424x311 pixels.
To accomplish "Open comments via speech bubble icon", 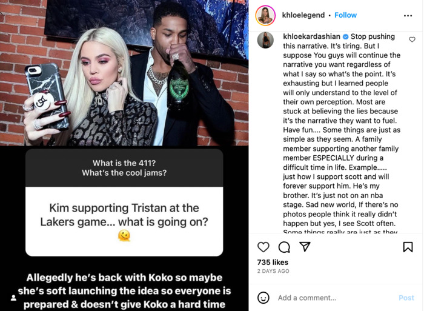I will pyautogui.click(x=284, y=247).
